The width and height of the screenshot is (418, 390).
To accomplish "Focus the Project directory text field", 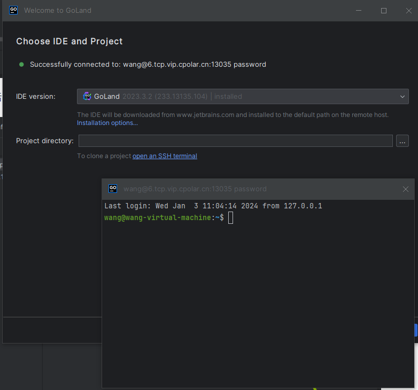I will coord(235,141).
